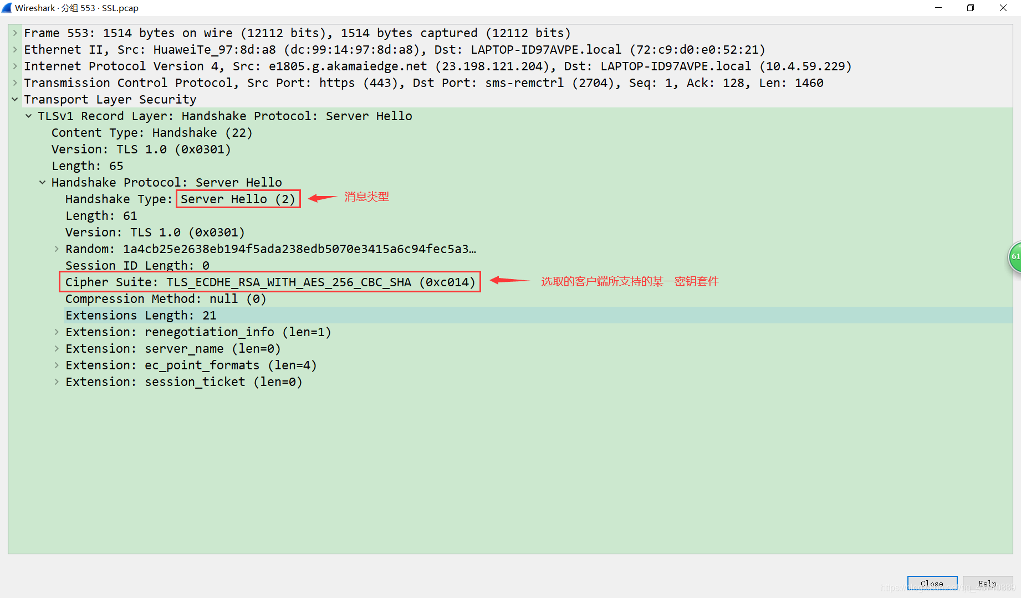This screenshot has height=598, width=1021.
Task: Select handshake Version: TLS 1.0 below Length 61
Action: click(155, 233)
